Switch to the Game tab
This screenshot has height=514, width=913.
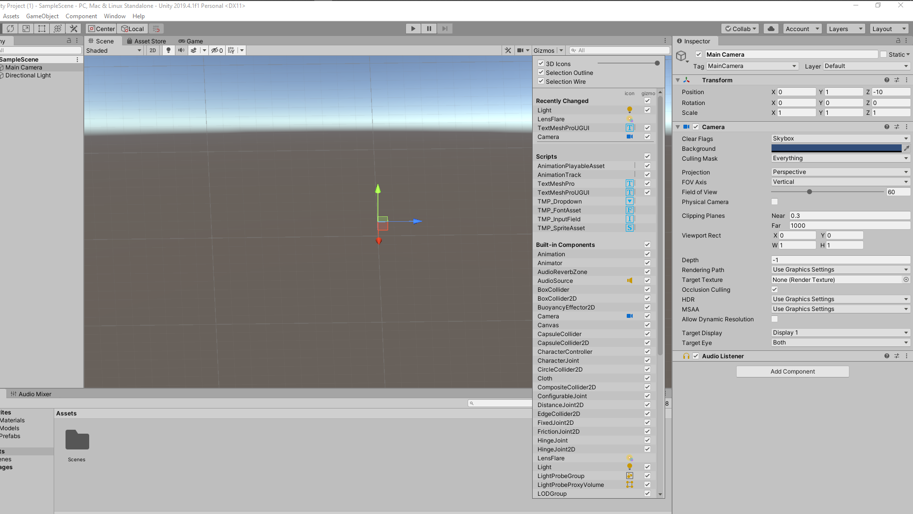point(191,41)
